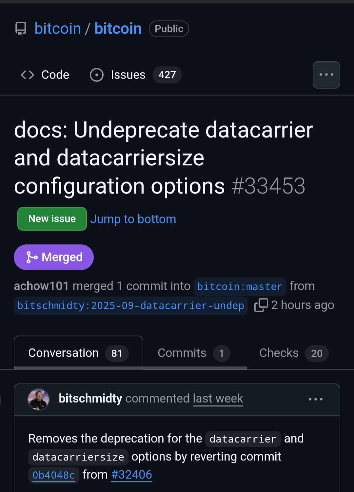Click the 'last week' comment timestamp

coord(218,399)
